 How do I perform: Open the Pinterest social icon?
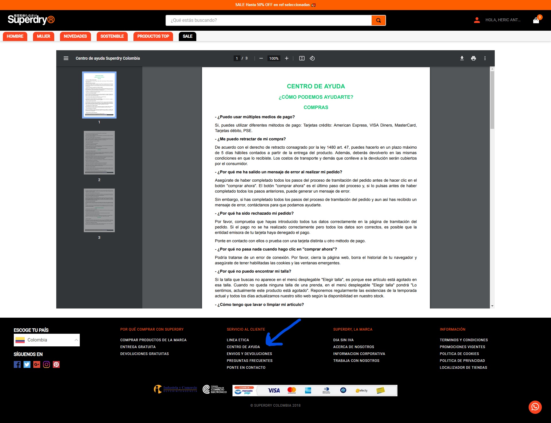pyautogui.click(x=56, y=364)
